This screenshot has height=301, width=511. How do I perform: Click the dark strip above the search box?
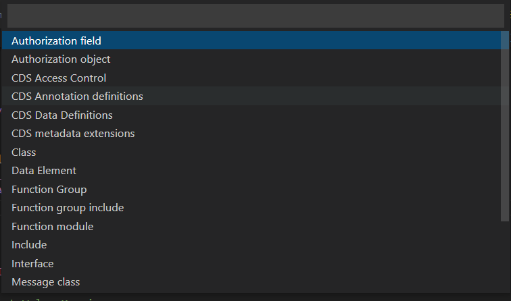(x=254, y=2)
